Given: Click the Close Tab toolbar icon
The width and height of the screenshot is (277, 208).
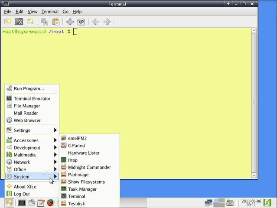Looking at the screenshot, I should coord(19,22).
